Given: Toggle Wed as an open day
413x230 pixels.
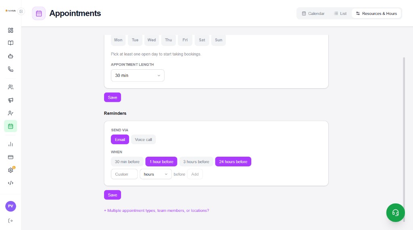Looking at the screenshot, I should [152, 40].
